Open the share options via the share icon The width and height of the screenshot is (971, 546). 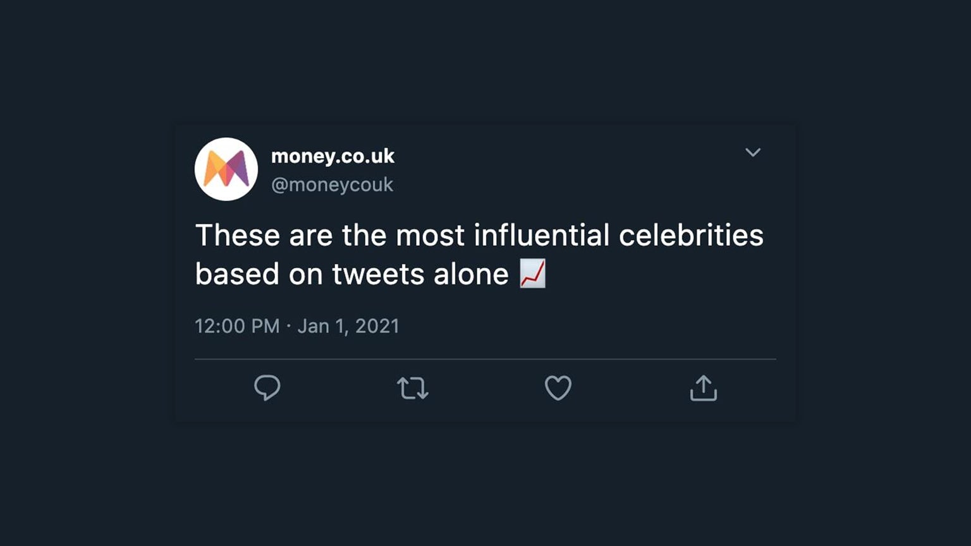click(704, 389)
